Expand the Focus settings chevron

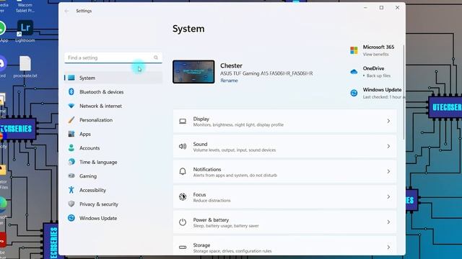pos(388,196)
